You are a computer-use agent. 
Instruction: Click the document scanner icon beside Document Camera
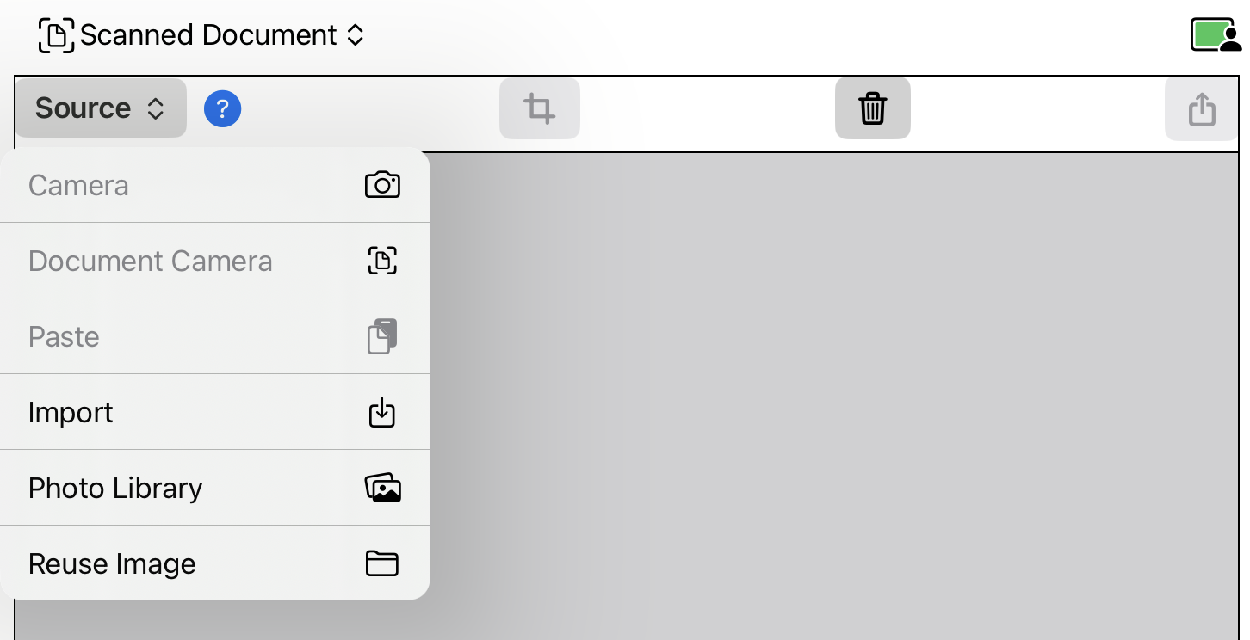(x=382, y=261)
